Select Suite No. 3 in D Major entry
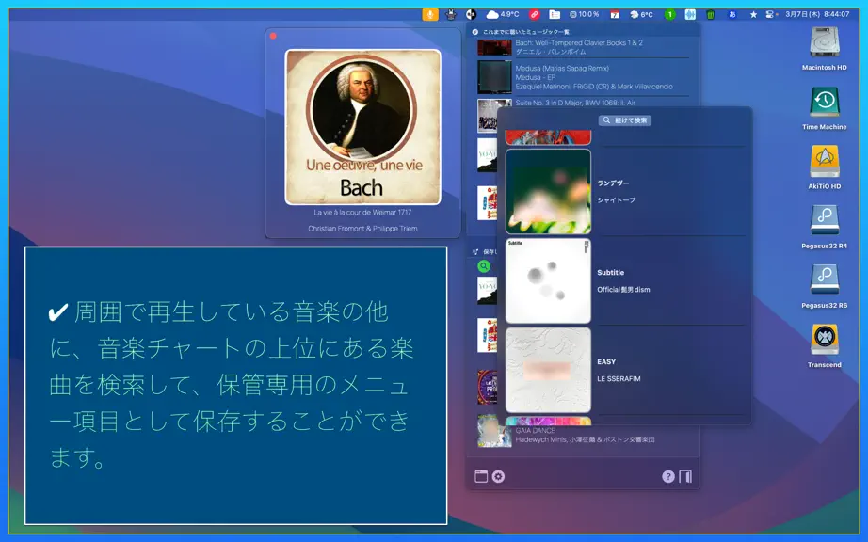868x542 pixels. point(575,103)
